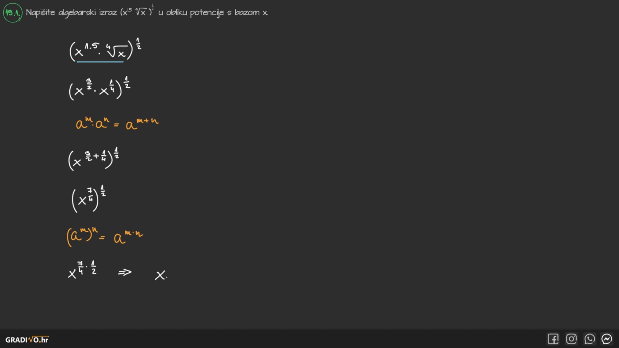The width and height of the screenshot is (619, 348).
Task: Click the expression with exponent 3/2+1/4
Action: [93, 158]
